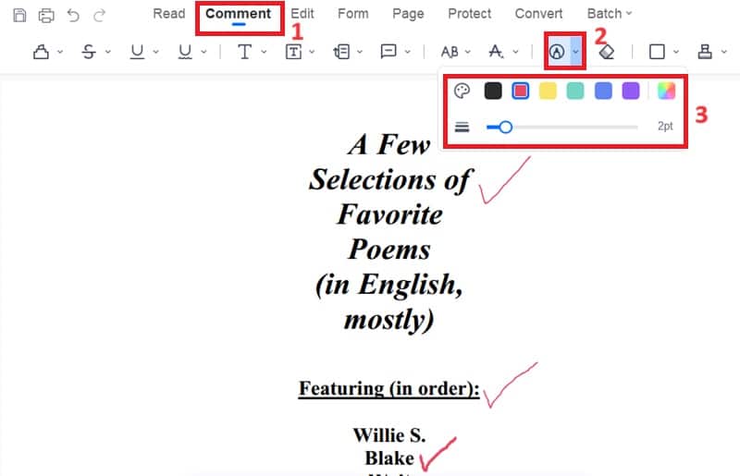
Task: Select the Strikethrough tool
Action: [x=89, y=52]
